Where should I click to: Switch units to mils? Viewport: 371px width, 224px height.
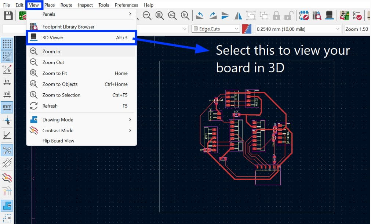(7, 94)
